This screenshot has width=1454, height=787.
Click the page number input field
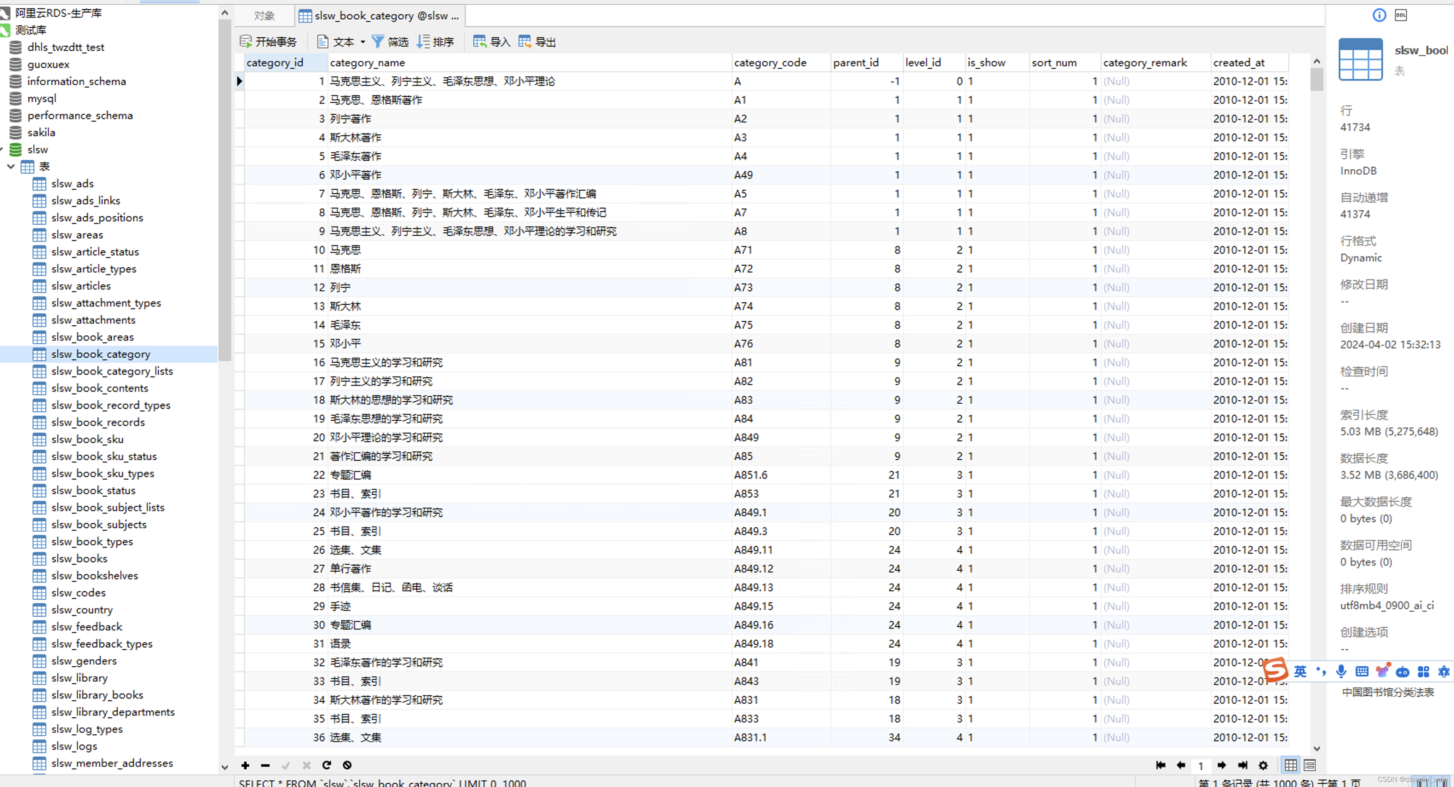click(1201, 766)
